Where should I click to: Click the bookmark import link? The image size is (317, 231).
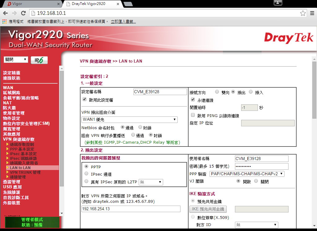(123, 21)
